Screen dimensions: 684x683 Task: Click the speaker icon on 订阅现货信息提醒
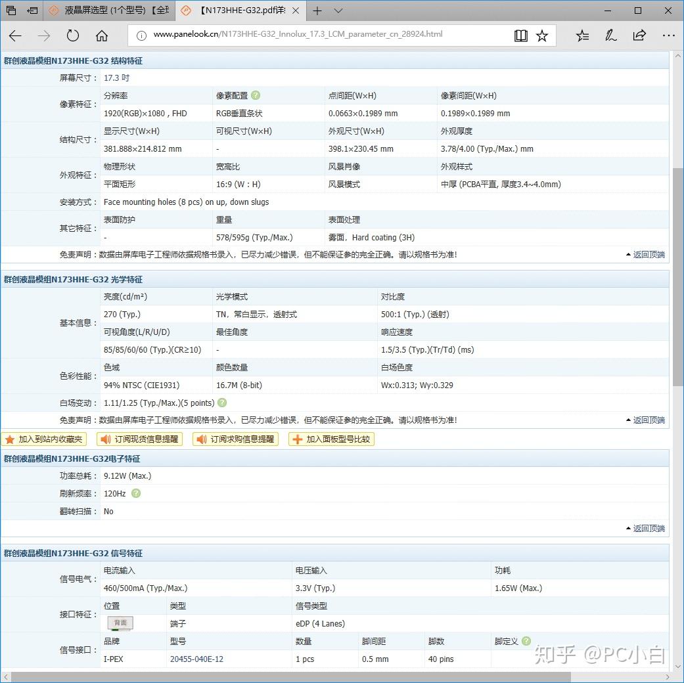(x=106, y=439)
